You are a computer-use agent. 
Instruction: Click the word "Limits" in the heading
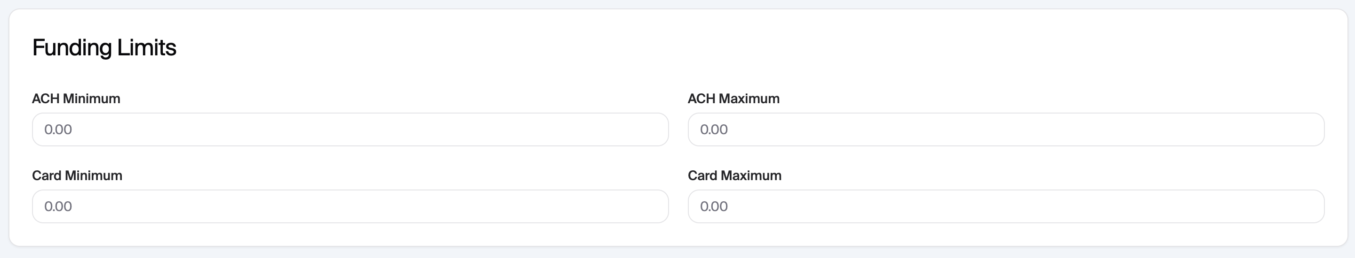(x=146, y=48)
